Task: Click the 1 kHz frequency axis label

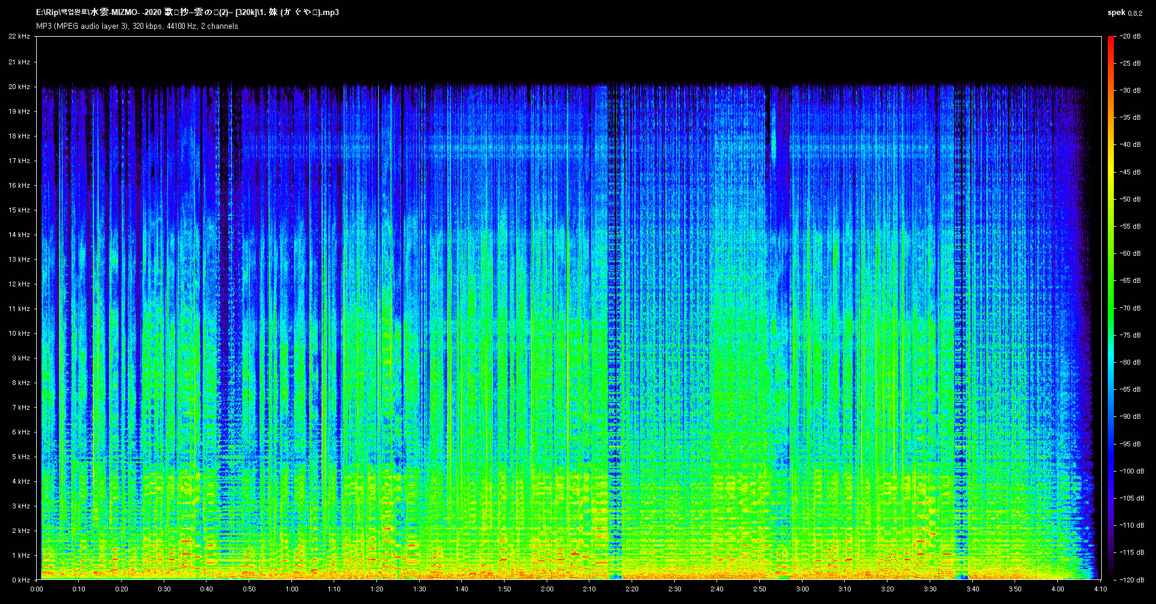Action: pos(21,555)
